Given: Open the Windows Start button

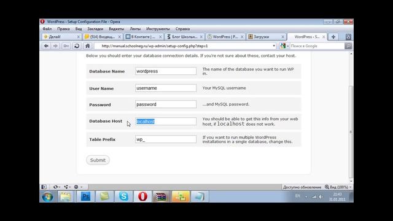Looking at the screenshot, I should pyautogui.click(x=47, y=196).
